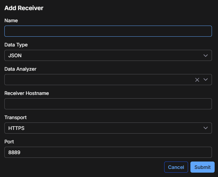Click the Data Analyzer chevron arrow
The height and width of the screenshot is (177, 218).
click(206, 80)
